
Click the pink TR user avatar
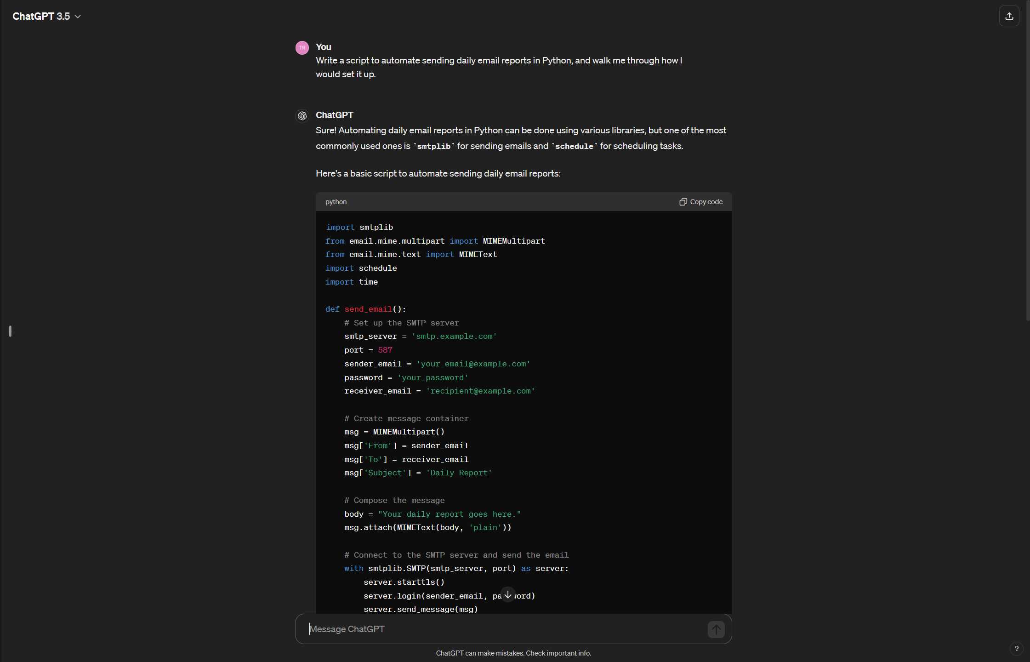[x=302, y=48]
